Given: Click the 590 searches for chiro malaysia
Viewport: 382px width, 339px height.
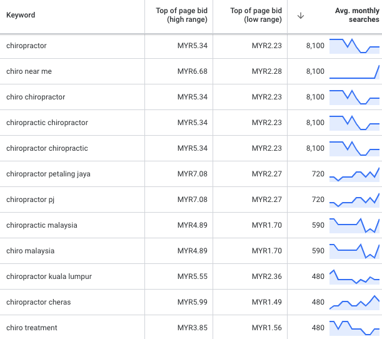Looking at the screenshot, I should (318, 251).
